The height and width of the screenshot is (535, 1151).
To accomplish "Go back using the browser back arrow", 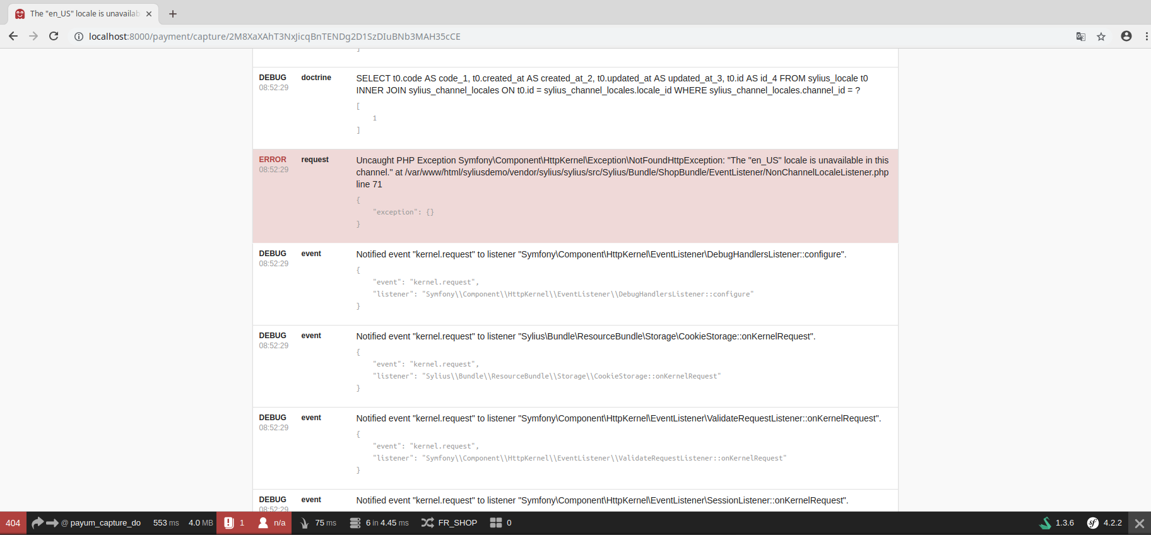I will (x=13, y=37).
